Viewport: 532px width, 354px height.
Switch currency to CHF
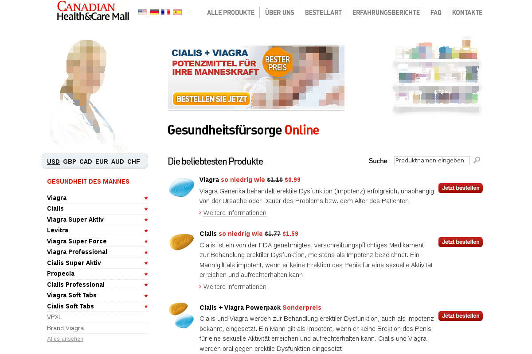133,162
